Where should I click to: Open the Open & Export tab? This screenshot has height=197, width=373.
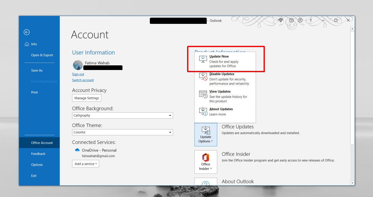click(x=39, y=55)
